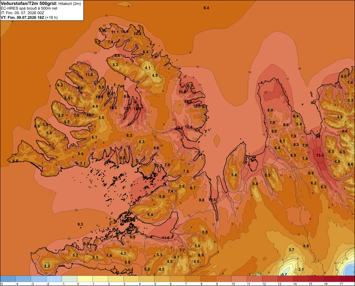This screenshot has width=355, height=286.
Task: Click the VT valid time 18Z line
Action: coord(29,17)
